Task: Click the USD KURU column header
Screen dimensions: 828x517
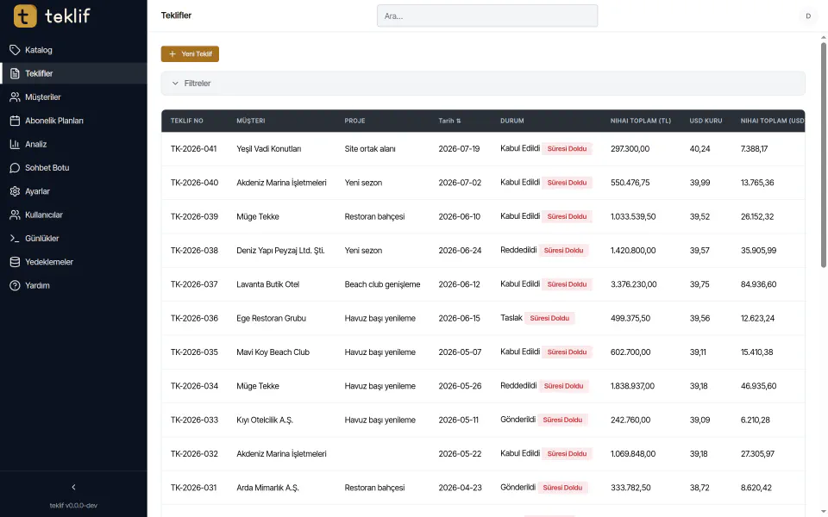Action: 706,121
